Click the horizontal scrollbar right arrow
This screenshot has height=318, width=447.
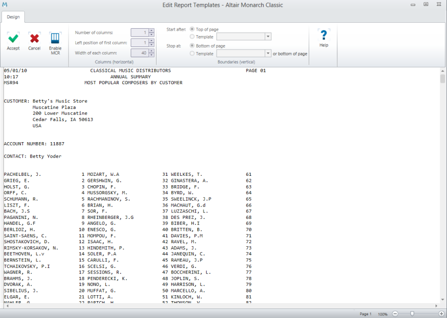point(436,306)
